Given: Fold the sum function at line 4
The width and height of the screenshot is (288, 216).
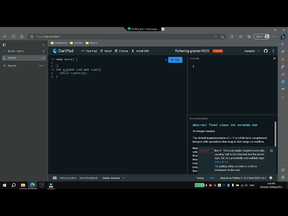Looking at the screenshot, I should tap(54, 70).
